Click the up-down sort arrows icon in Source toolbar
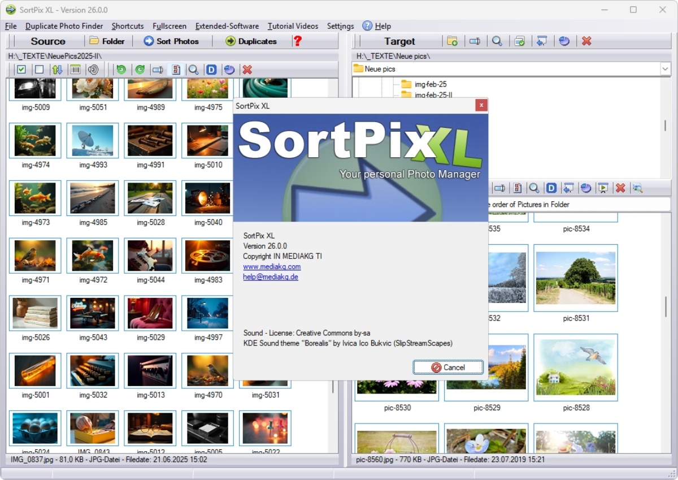The image size is (678, 480). 57,70
